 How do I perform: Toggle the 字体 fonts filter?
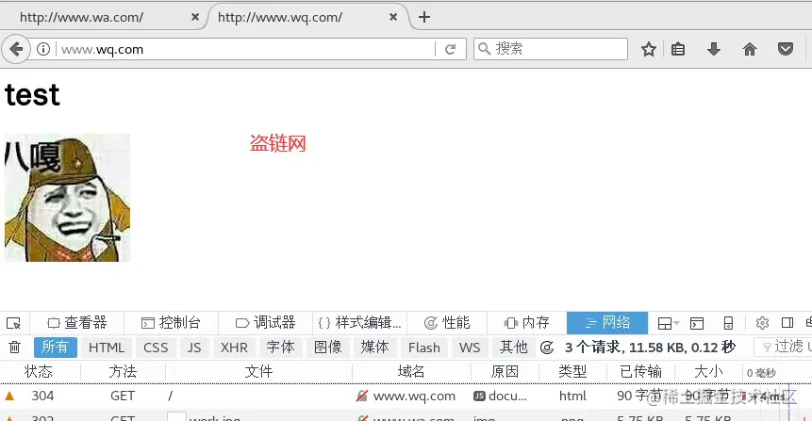click(281, 348)
